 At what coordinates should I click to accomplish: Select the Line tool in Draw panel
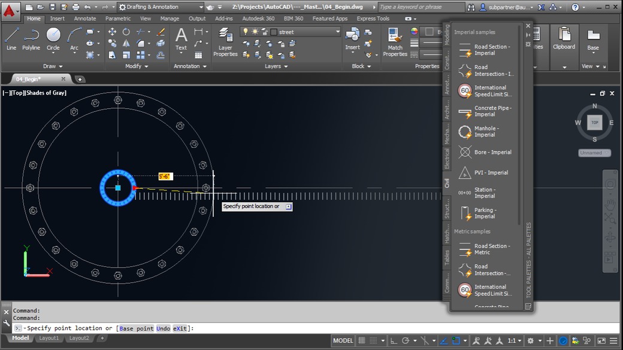(11, 38)
